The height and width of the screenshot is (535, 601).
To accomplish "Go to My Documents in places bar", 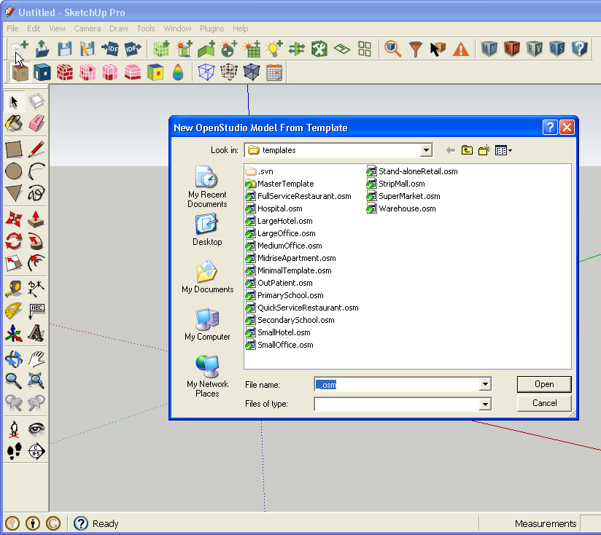I will 207,277.
